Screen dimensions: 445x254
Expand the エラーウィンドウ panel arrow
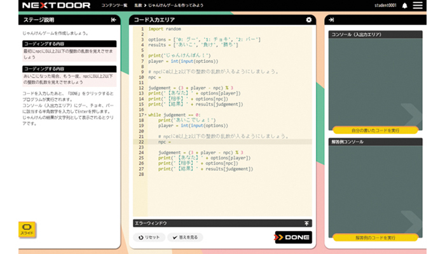pyautogui.click(x=306, y=224)
